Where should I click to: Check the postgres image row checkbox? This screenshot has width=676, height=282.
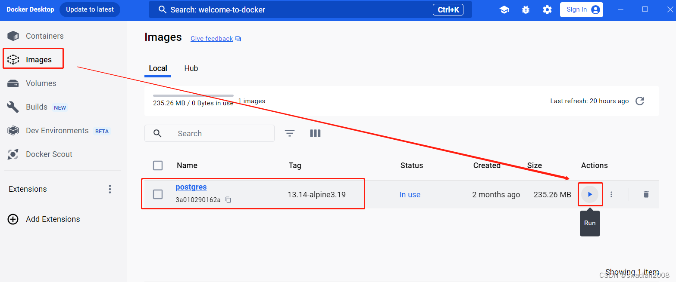coord(158,194)
